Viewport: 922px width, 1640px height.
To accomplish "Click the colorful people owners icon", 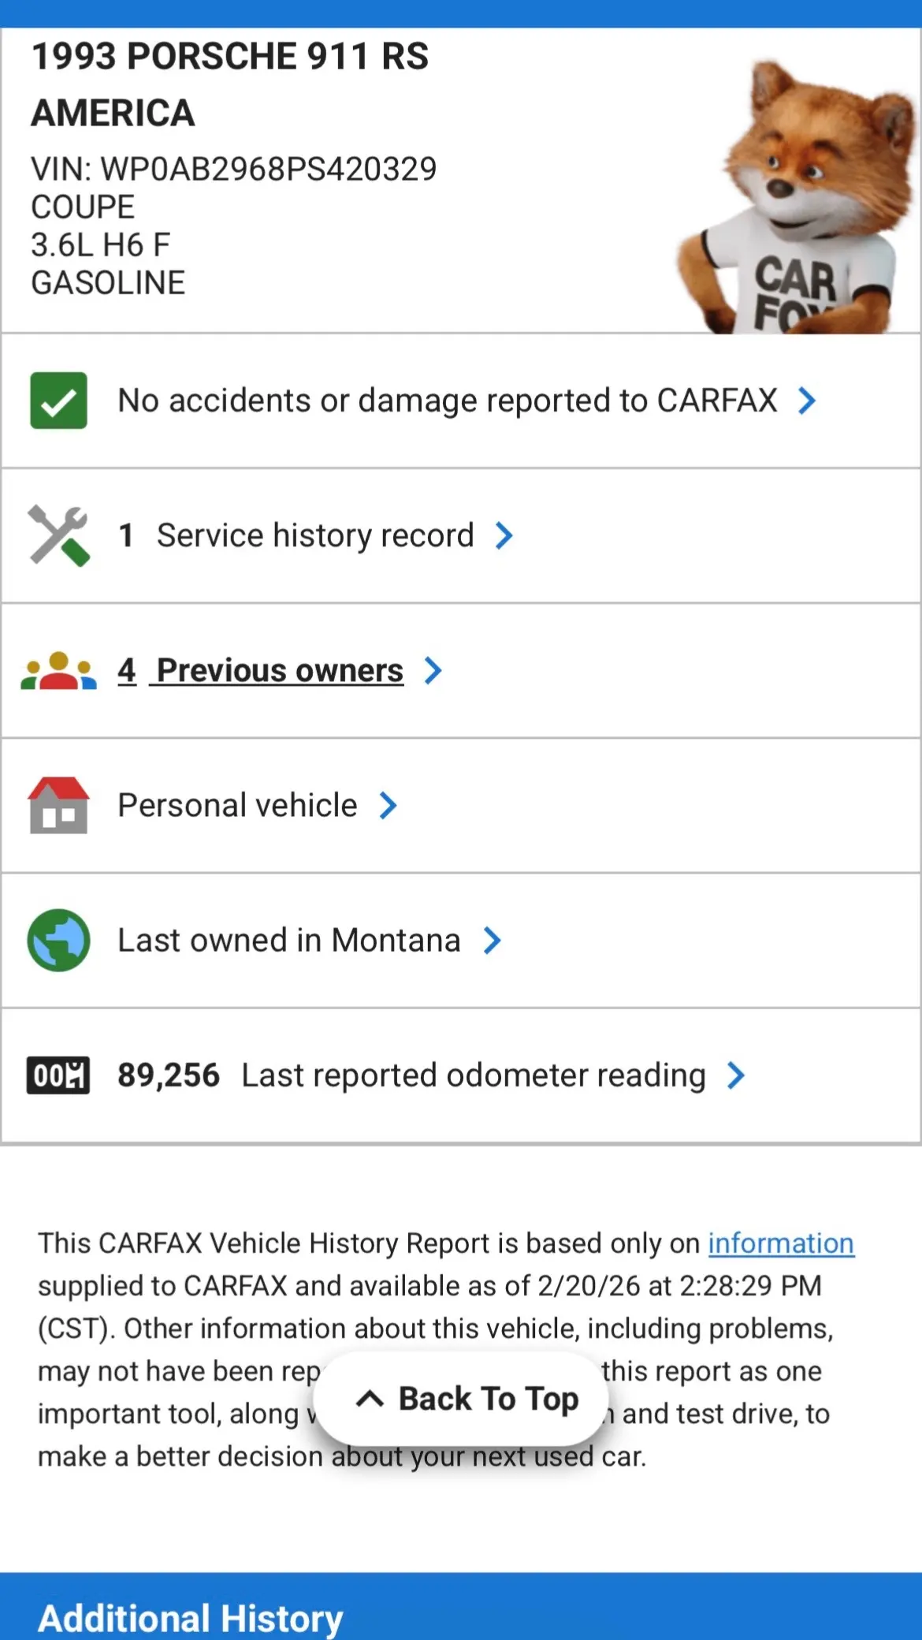I will (58, 671).
